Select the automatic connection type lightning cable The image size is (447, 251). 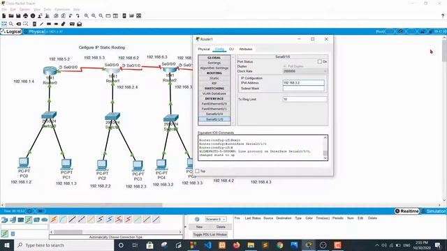tap(54, 220)
